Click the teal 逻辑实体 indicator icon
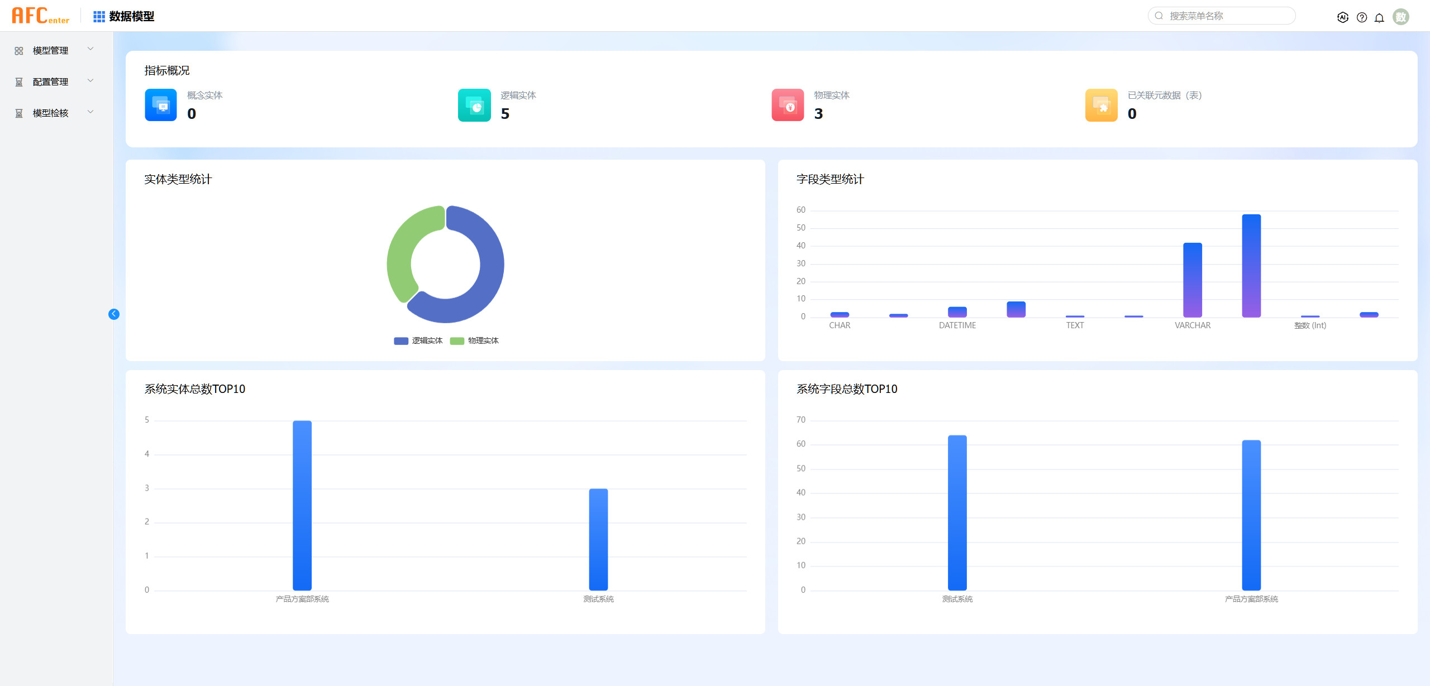1430x686 pixels. point(474,105)
